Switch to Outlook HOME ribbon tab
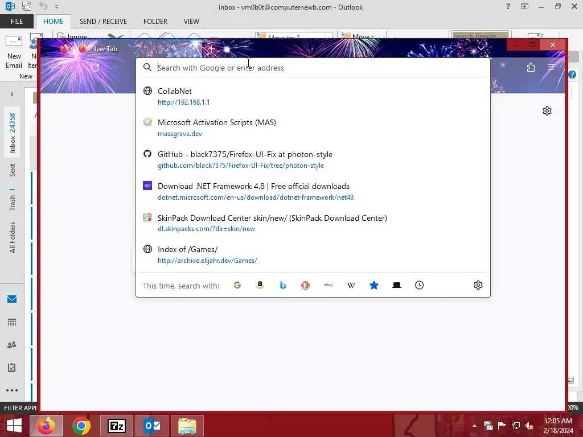 (53, 22)
